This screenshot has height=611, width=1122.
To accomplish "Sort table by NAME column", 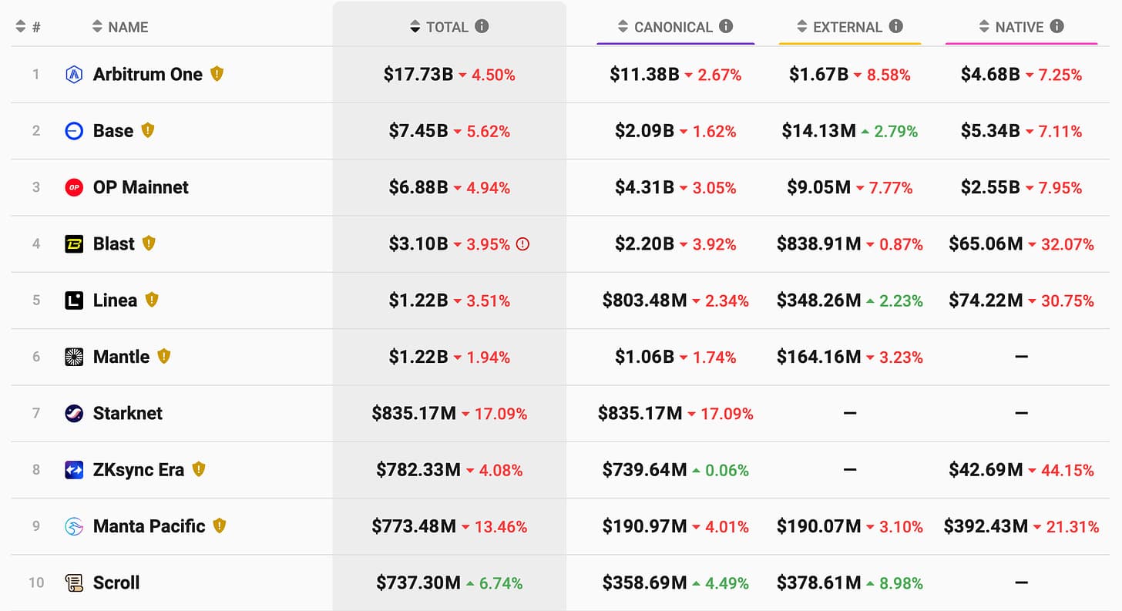I will click(x=119, y=27).
